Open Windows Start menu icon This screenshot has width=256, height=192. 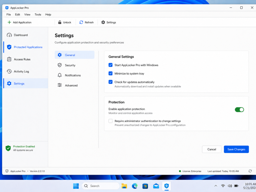pyautogui.click(x=76, y=186)
